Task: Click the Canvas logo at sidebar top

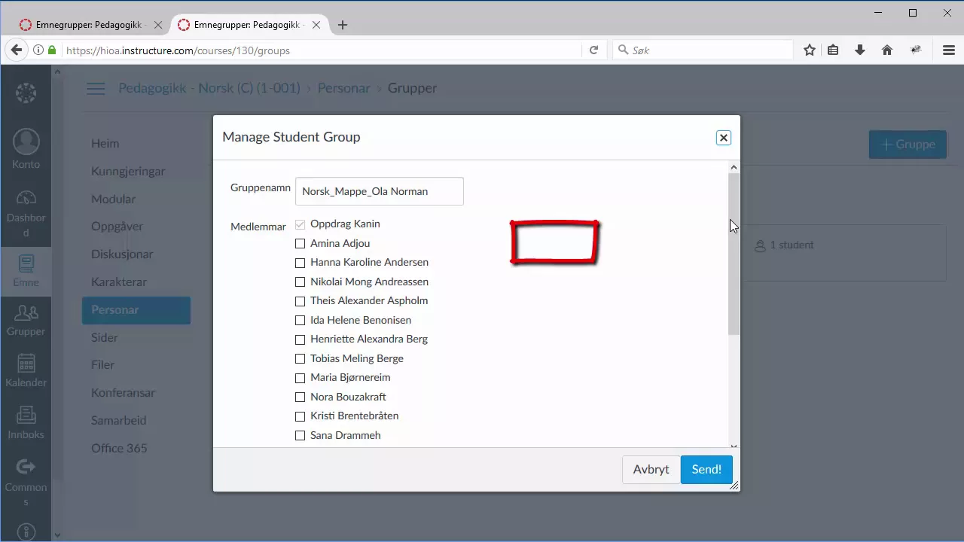Action: point(26,93)
